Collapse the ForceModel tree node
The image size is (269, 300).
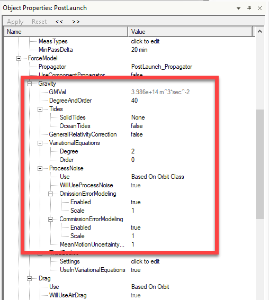(19, 58)
